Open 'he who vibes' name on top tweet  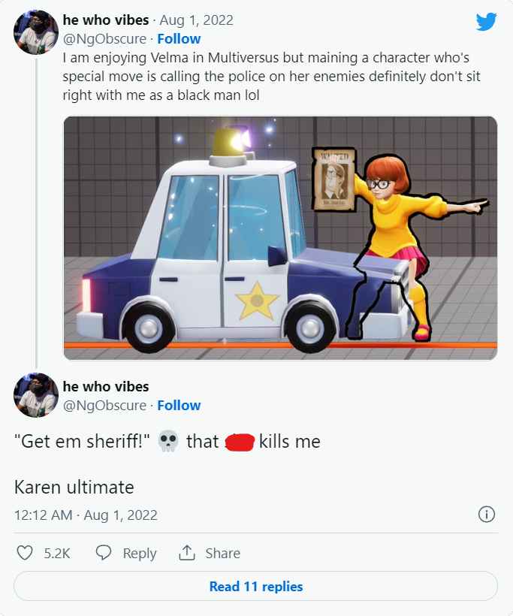pos(106,20)
